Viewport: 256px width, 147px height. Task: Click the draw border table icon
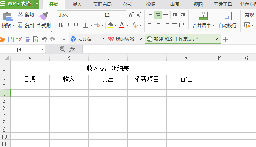(97, 25)
